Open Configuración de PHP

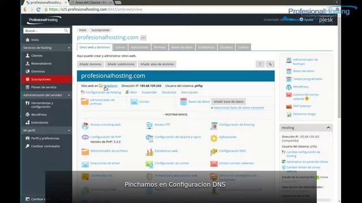(106, 136)
